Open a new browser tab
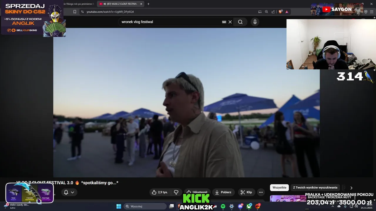 click(x=148, y=4)
